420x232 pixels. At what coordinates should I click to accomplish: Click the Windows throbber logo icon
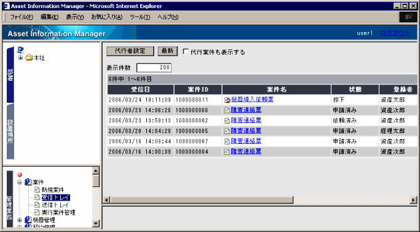click(408, 17)
